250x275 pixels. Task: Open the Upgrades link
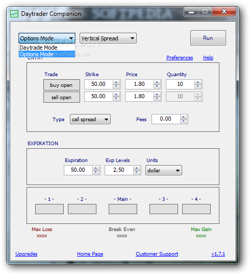click(27, 254)
